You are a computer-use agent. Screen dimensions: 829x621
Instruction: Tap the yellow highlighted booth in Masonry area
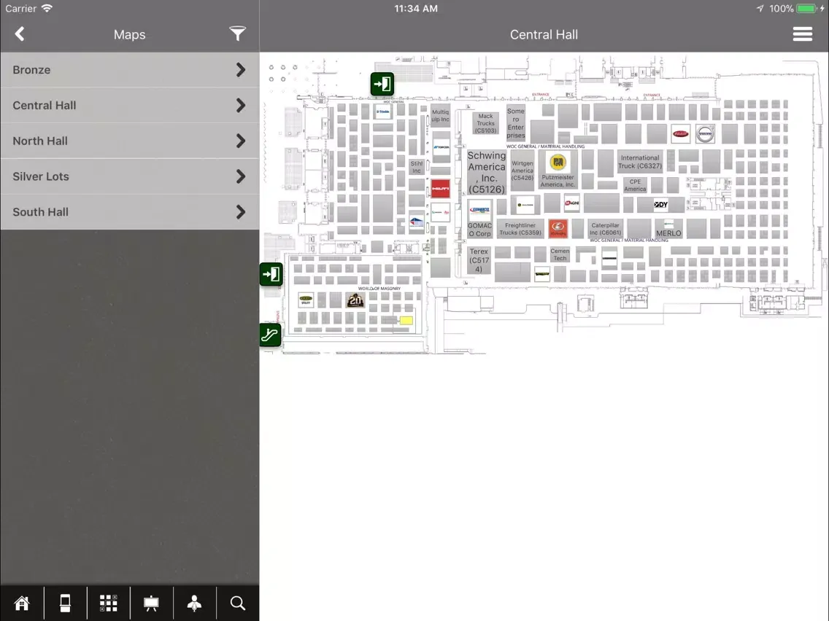(x=406, y=321)
